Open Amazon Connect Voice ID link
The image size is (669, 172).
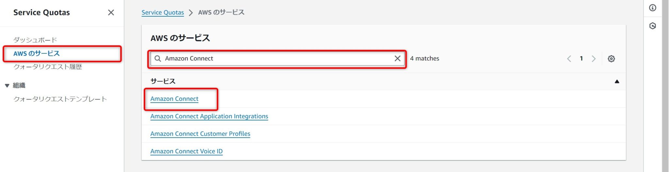pyautogui.click(x=187, y=151)
